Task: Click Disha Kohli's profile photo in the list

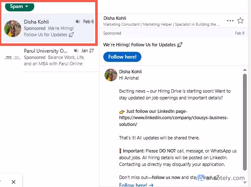Action: pyautogui.click(x=12, y=29)
